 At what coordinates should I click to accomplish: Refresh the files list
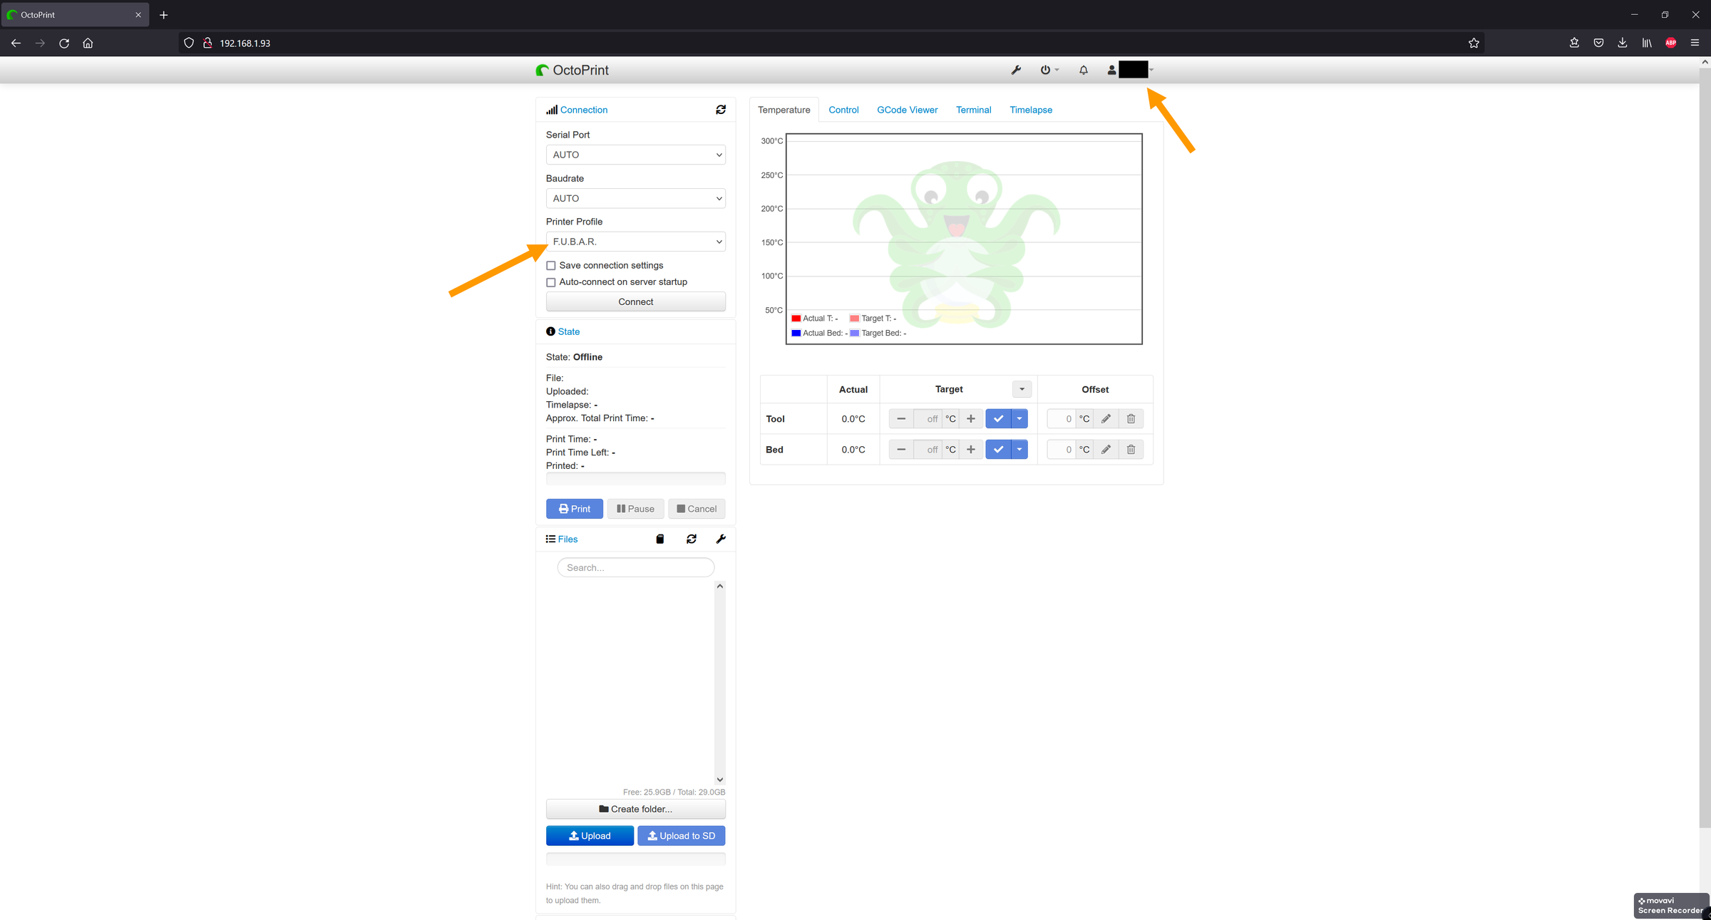click(x=691, y=539)
